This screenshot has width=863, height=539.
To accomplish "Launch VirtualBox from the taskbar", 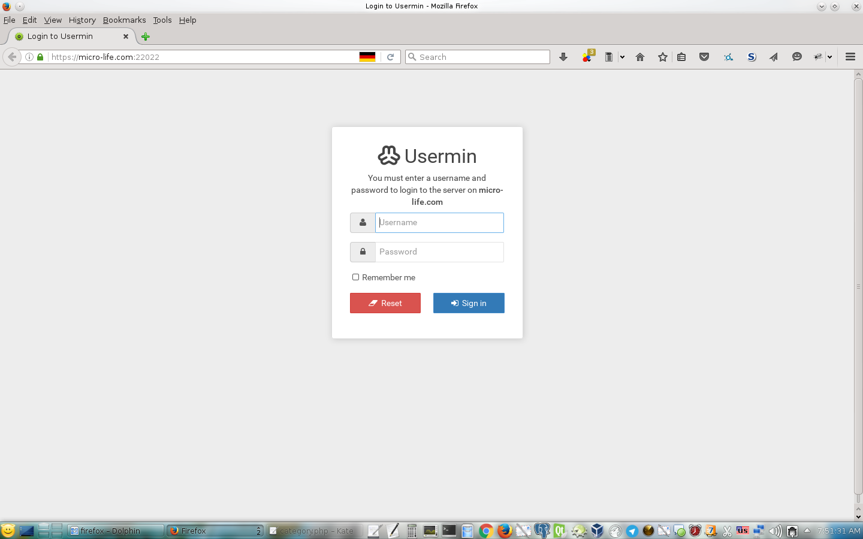I will click(597, 531).
